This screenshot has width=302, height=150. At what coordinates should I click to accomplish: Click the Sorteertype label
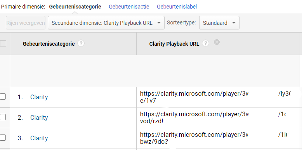tap(181, 23)
